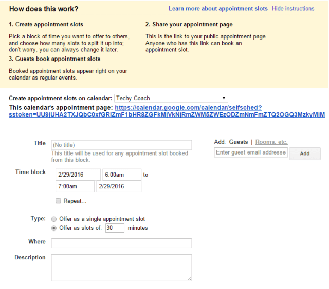
Task: Open the 7:00am end time field
Action: click(75, 186)
